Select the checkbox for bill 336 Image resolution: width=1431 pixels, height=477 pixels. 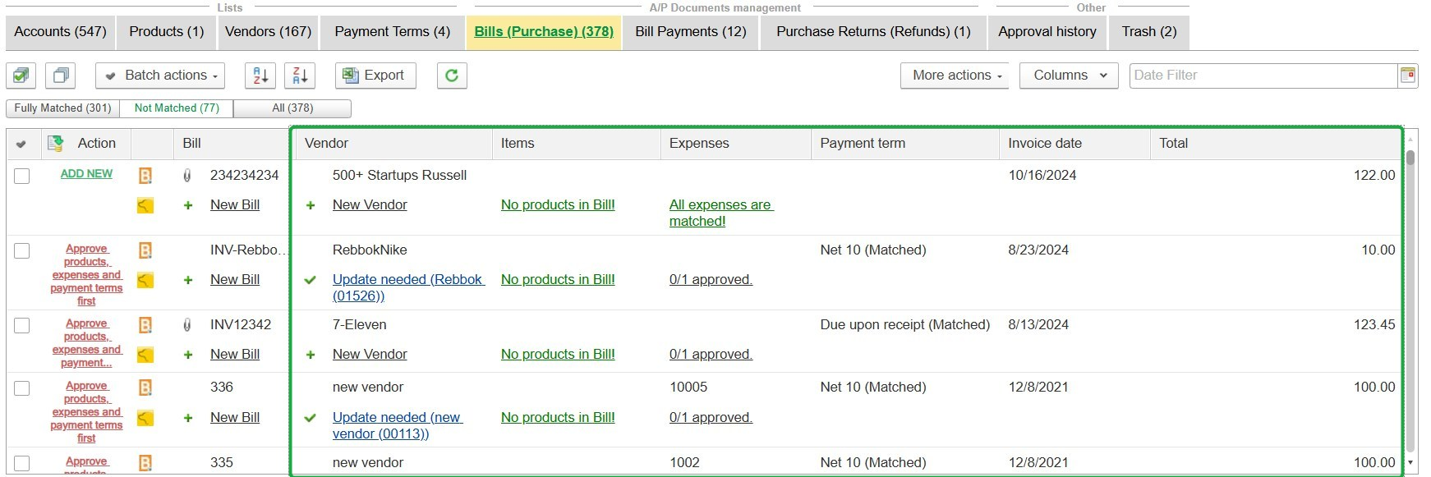tap(22, 388)
